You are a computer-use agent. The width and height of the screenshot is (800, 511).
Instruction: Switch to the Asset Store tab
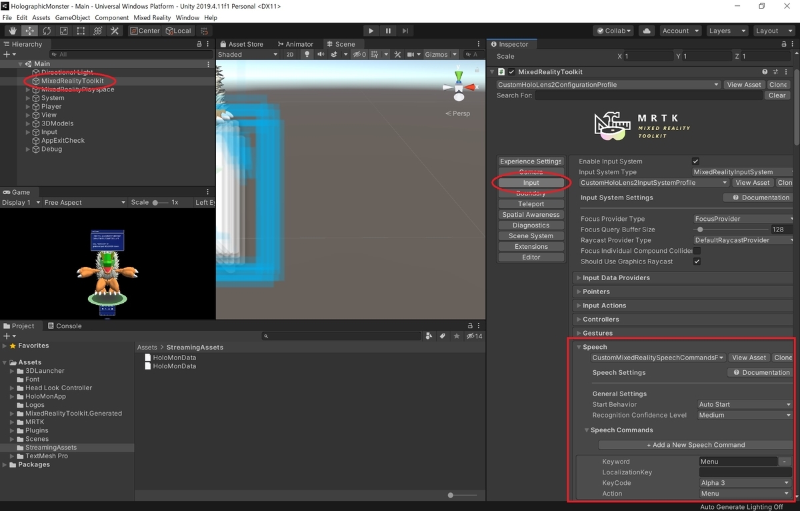pos(241,44)
